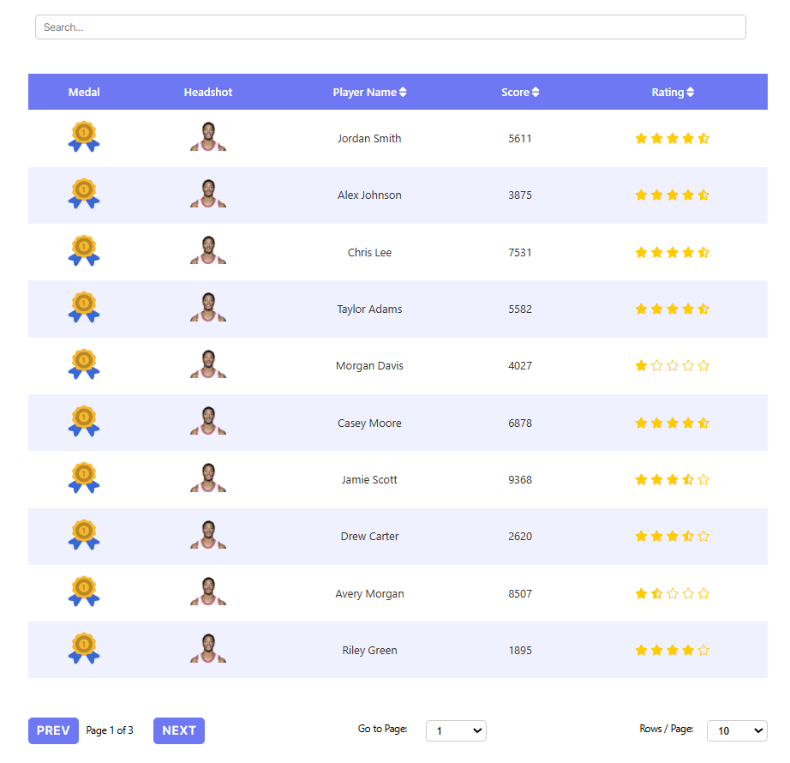
Task: Click Riley Green's four-star rating
Action: pos(672,651)
